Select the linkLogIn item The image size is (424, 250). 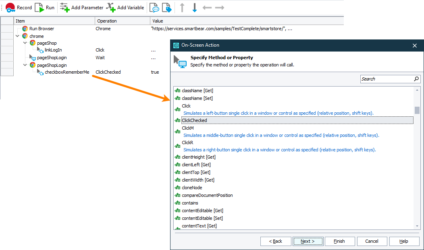53,50
